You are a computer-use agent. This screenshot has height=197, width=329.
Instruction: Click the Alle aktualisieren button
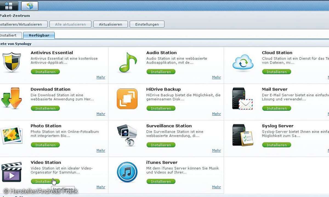click(x=70, y=24)
